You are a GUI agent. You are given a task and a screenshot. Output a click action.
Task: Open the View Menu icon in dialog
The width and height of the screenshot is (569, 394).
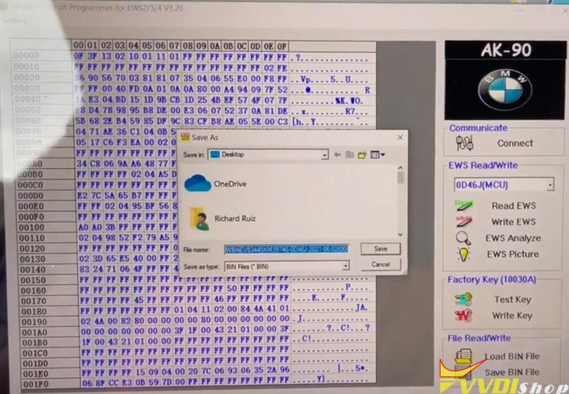[x=378, y=155]
